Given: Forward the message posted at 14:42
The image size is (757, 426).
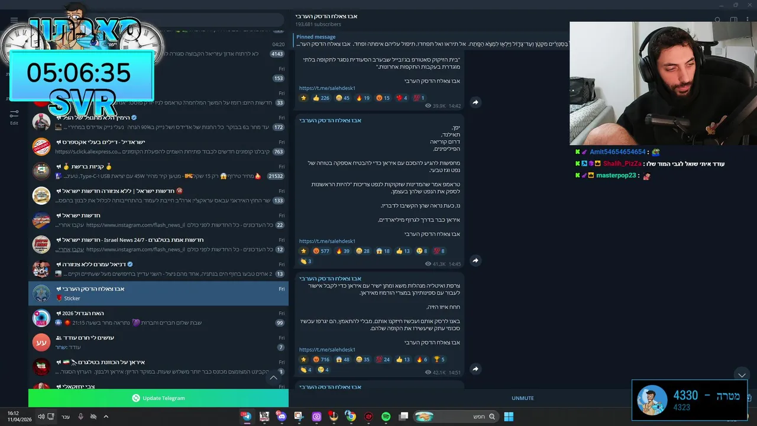Looking at the screenshot, I should (475, 102).
